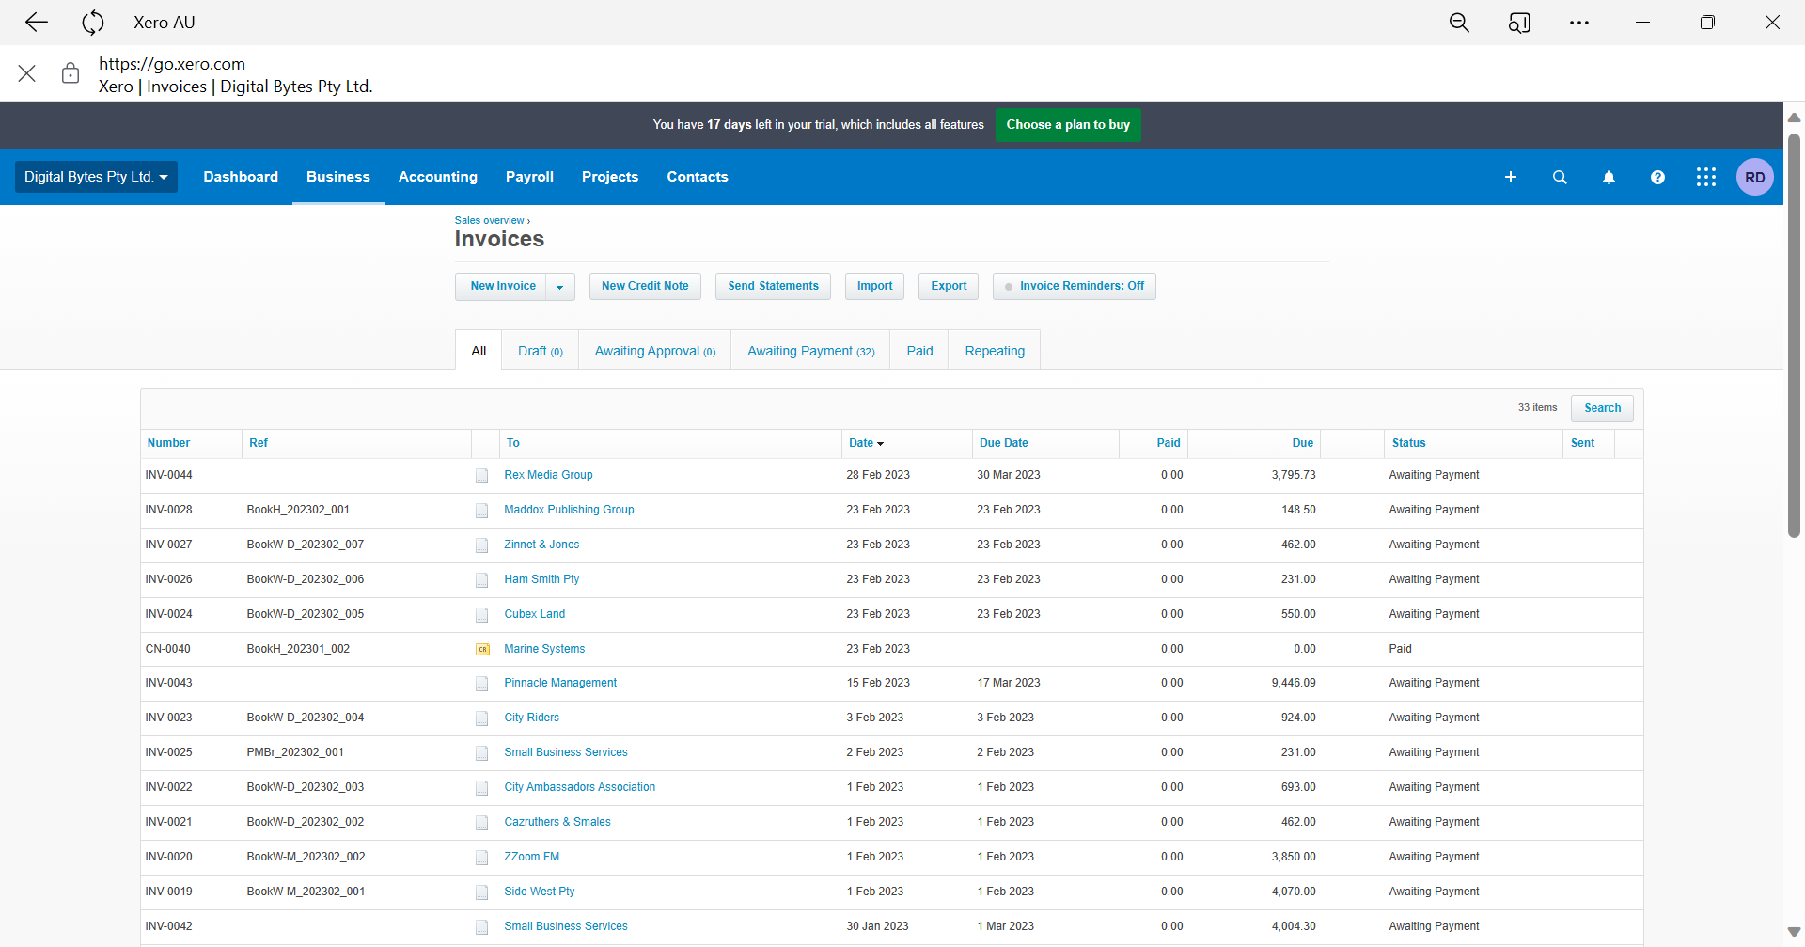Sort by the Number column header
The height and width of the screenshot is (947, 1805).
coord(168,443)
